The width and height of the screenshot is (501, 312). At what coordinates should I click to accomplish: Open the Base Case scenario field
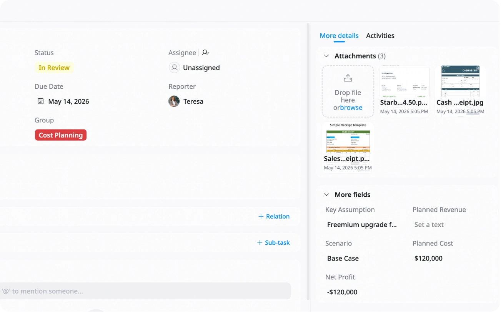point(343,259)
